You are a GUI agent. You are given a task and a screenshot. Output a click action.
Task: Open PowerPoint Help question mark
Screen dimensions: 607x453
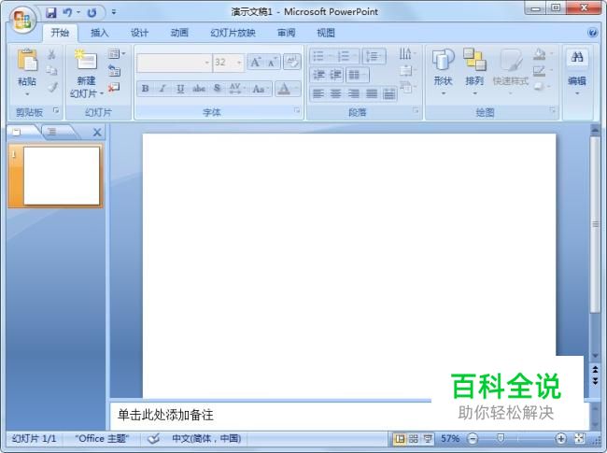tap(592, 33)
